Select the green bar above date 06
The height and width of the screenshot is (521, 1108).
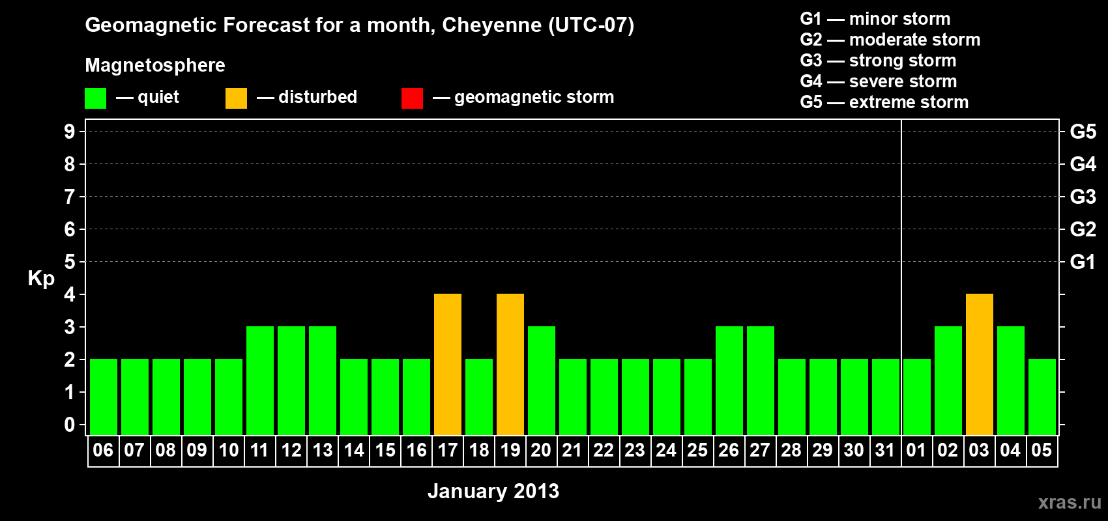[x=104, y=397]
